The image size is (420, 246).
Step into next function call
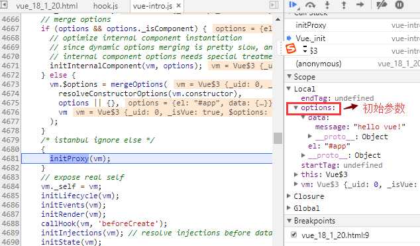coord(327,5)
